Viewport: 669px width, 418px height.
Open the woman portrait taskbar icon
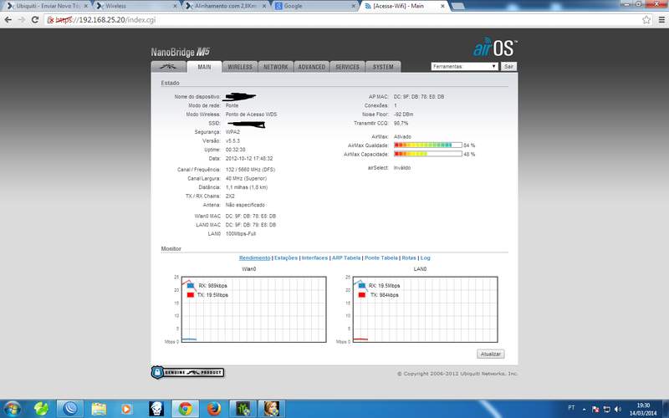click(x=271, y=409)
